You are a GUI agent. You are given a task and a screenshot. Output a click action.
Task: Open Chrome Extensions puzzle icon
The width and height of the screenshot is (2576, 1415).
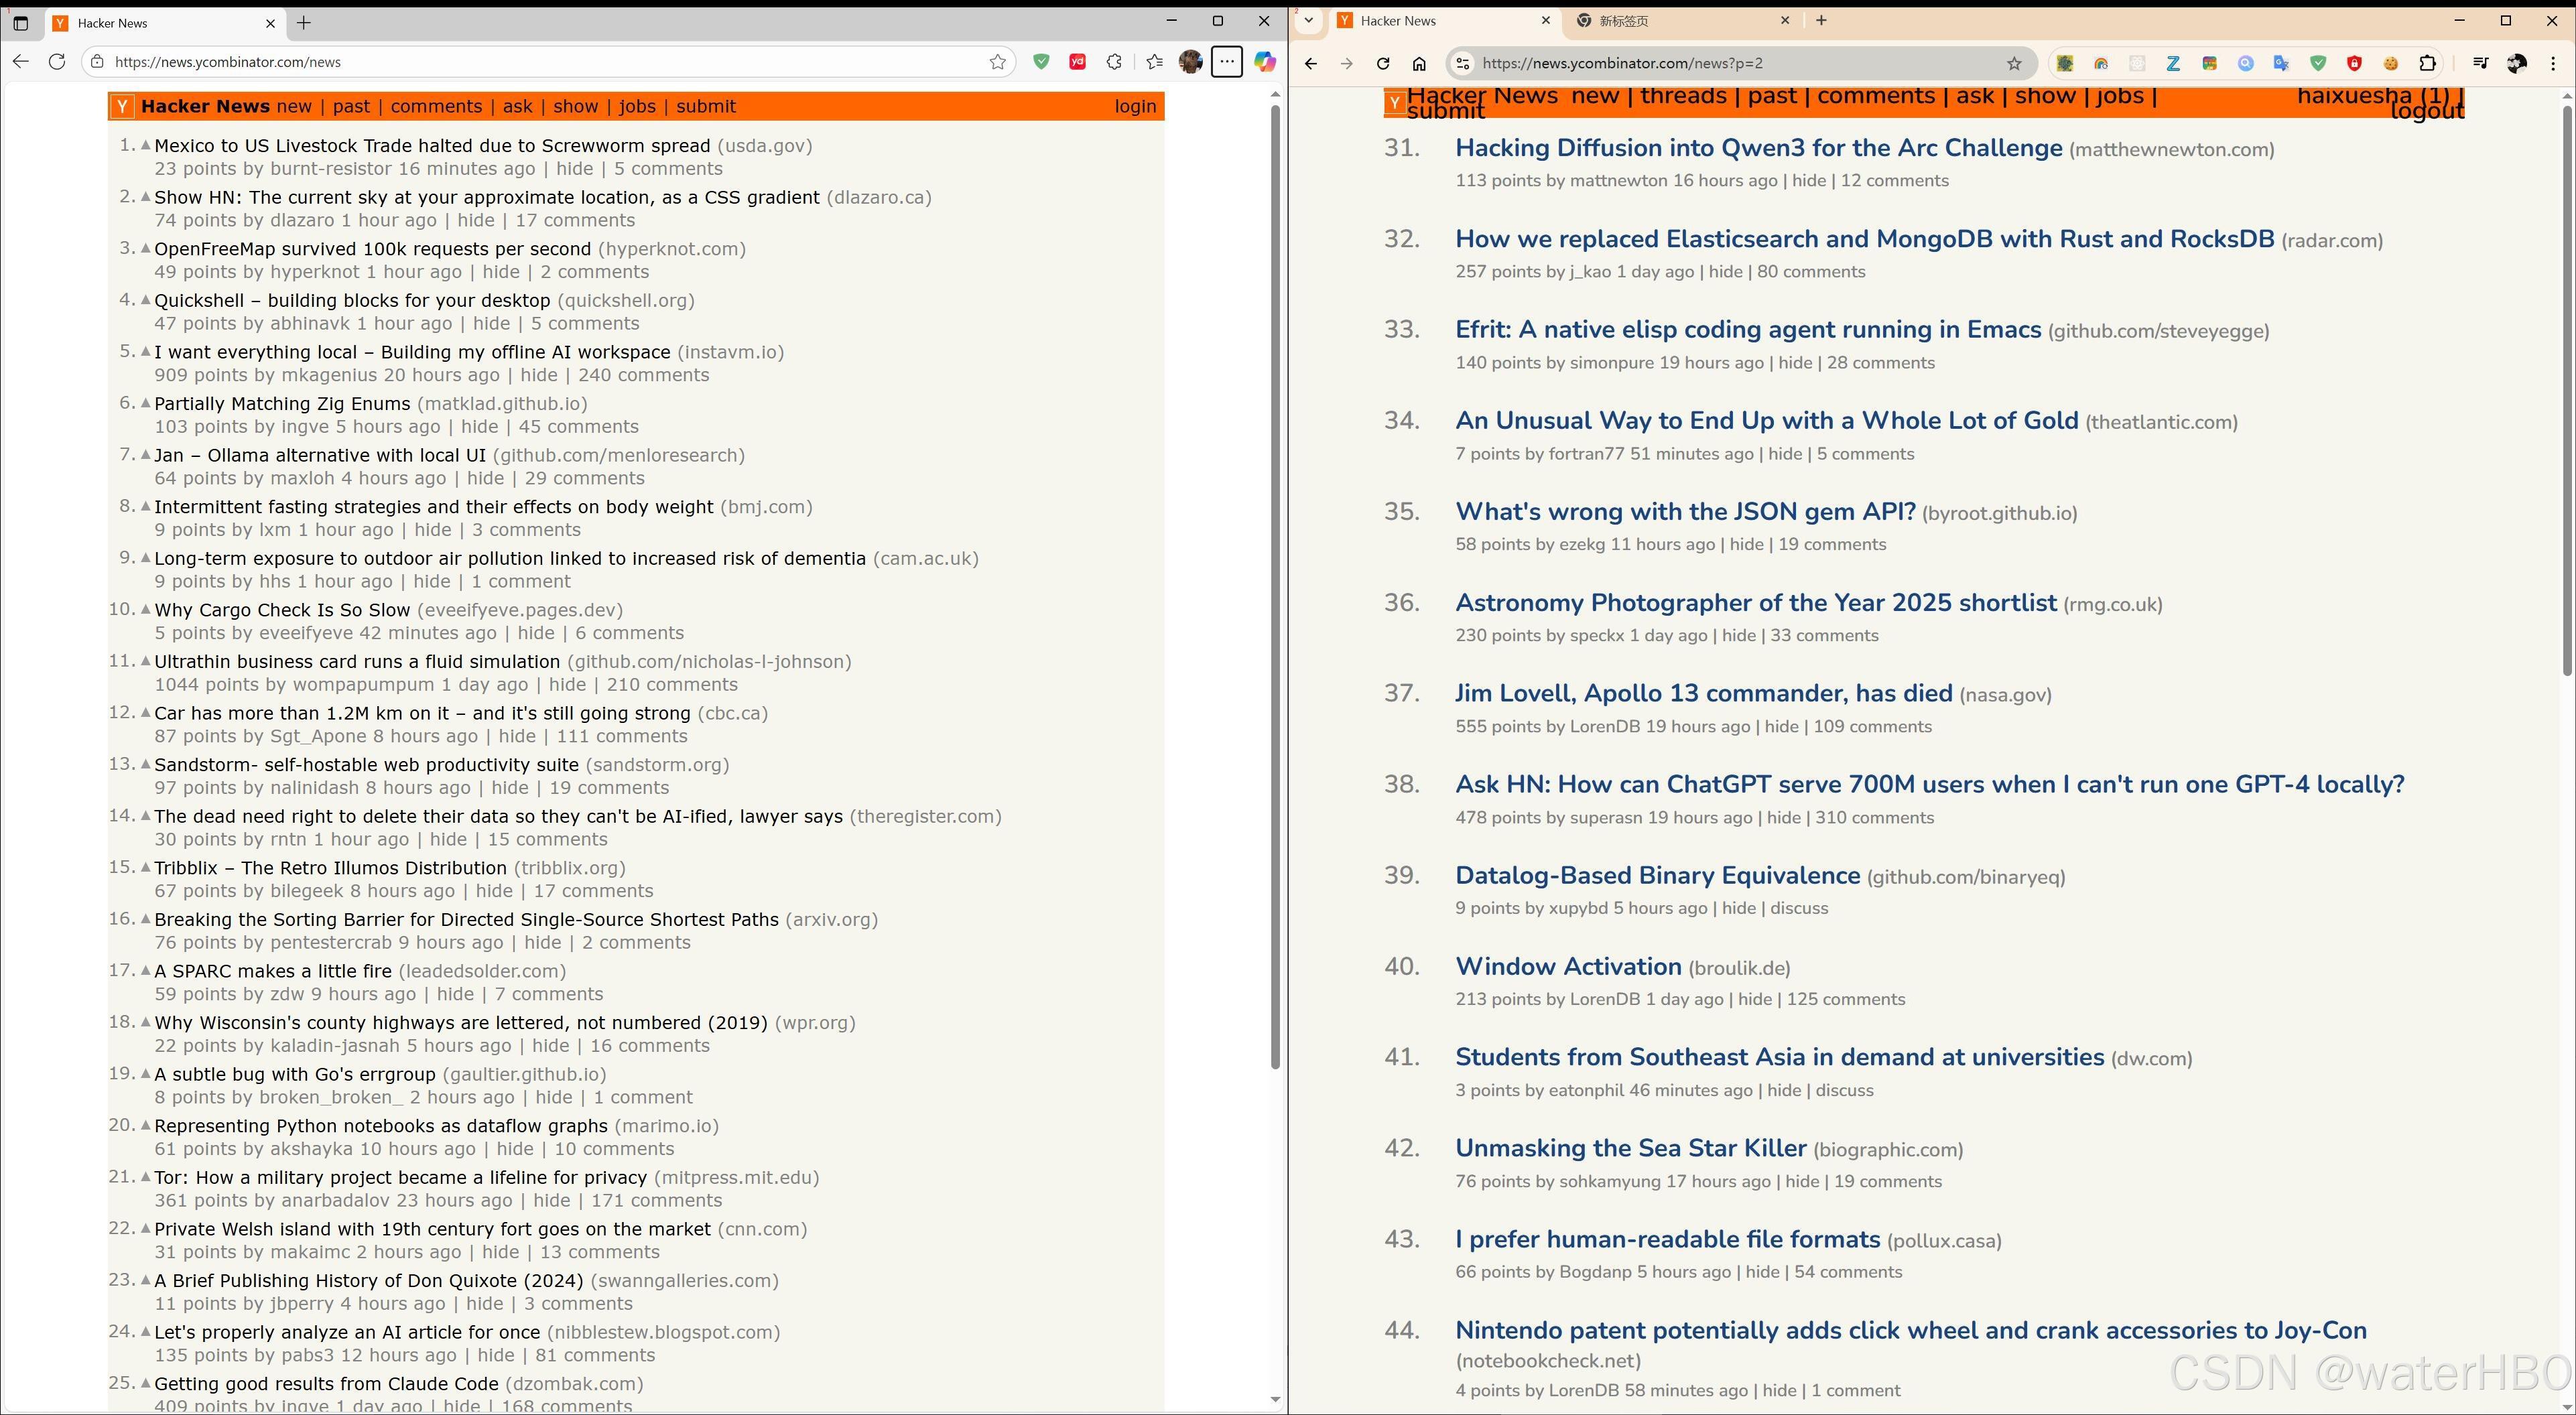coord(2427,64)
